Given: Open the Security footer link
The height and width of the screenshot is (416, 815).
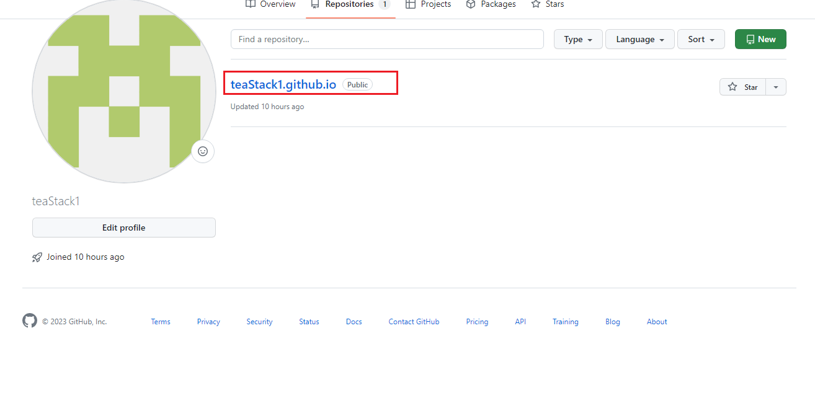Looking at the screenshot, I should (259, 322).
